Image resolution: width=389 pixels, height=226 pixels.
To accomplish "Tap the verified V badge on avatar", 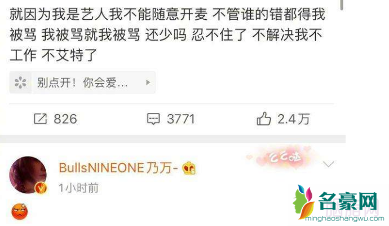I will pos(41,188).
